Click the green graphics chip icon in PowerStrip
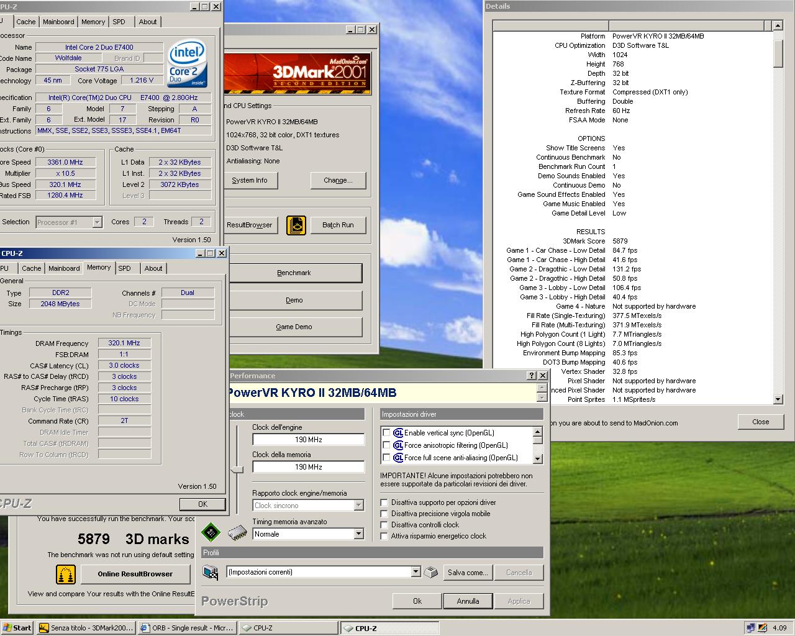The image size is (795, 636). tap(211, 532)
